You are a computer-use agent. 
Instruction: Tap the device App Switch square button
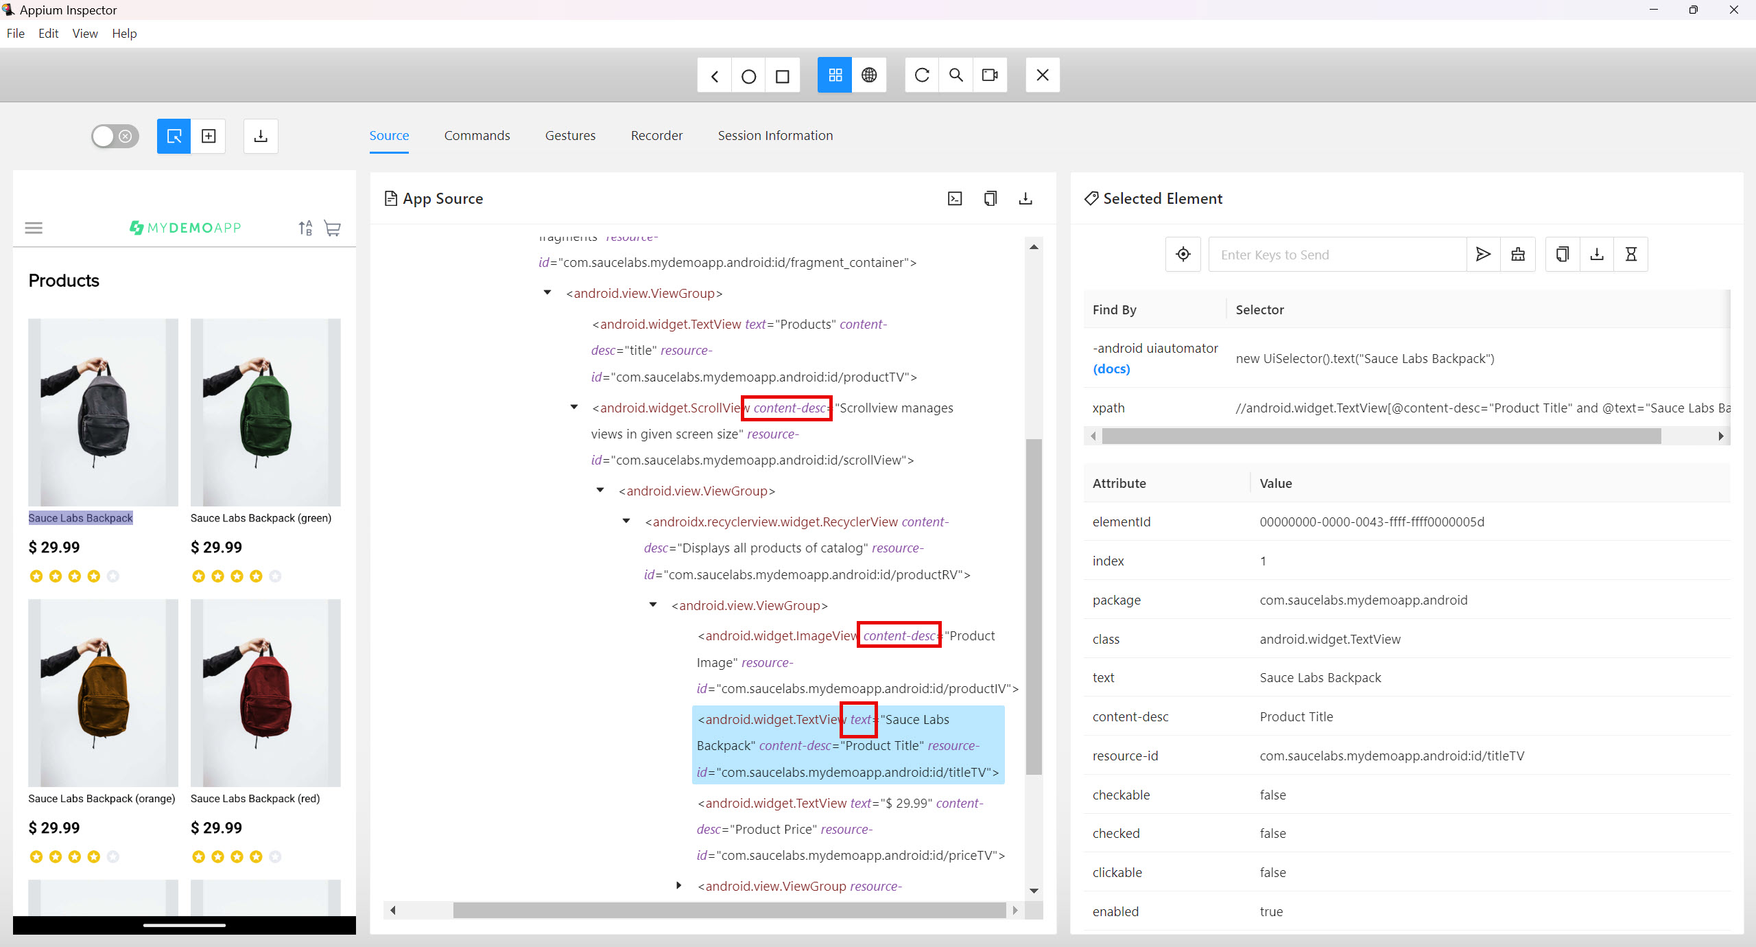pos(783,75)
